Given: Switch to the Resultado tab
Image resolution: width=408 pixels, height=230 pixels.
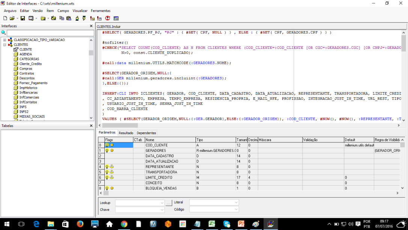Looking at the screenshot, I should [x=126, y=133].
